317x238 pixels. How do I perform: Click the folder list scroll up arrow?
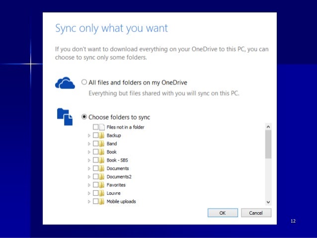pyautogui.click(x=268, y=127)
